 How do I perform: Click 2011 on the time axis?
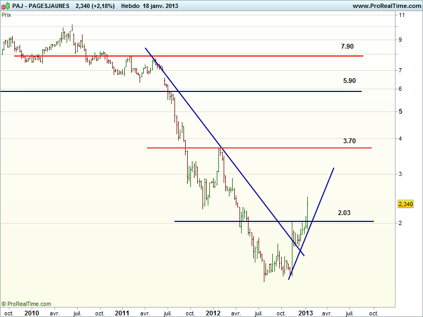[122, 313]
